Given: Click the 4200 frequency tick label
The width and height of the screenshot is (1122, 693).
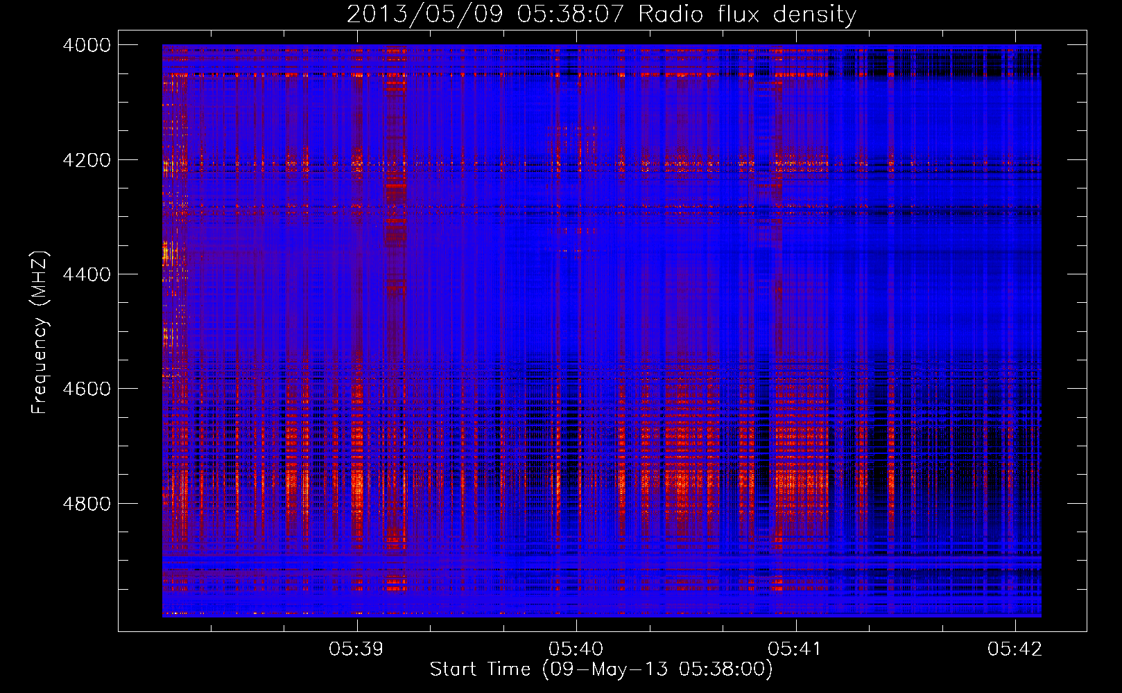Looking at the screenshot, I should [87, 160].
